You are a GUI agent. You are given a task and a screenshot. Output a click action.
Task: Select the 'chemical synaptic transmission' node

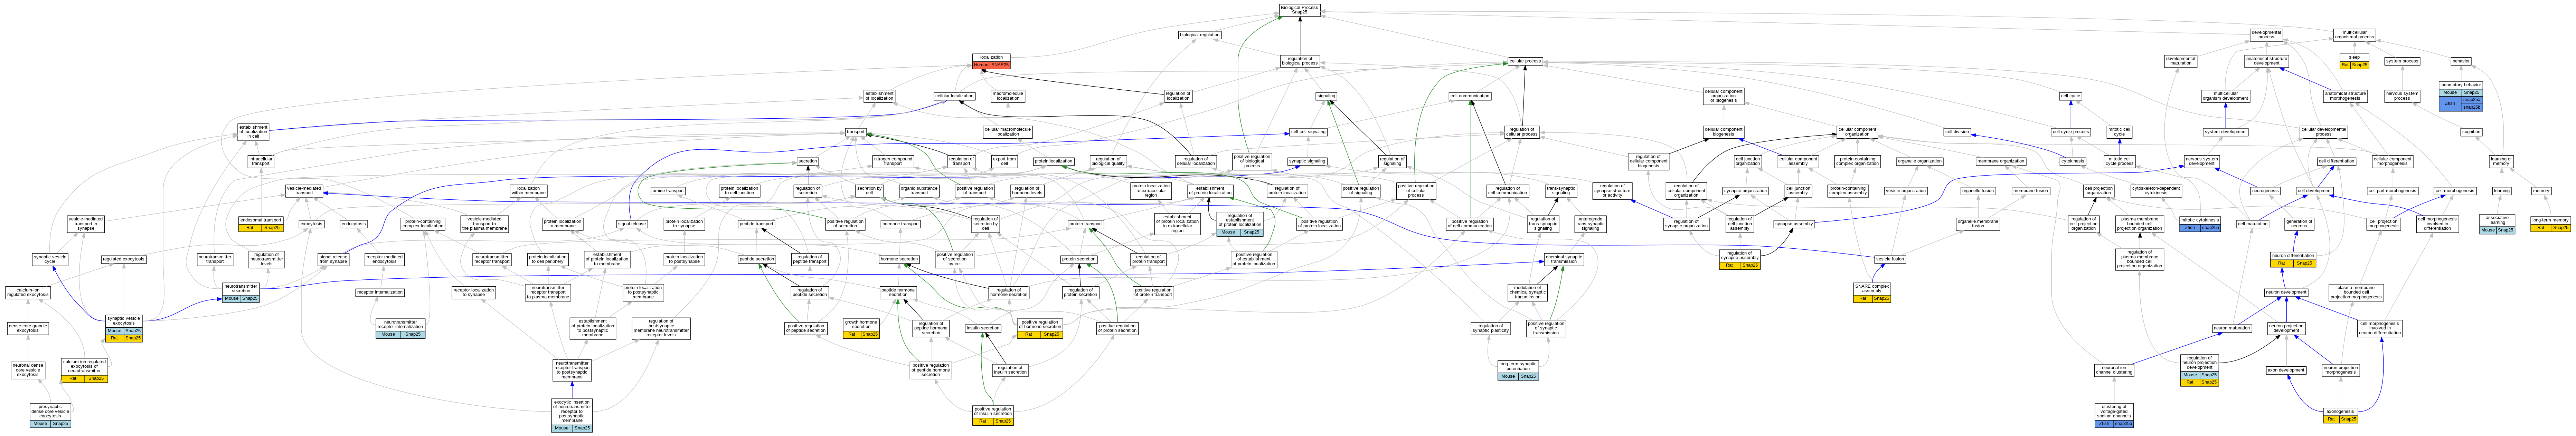(x=1564, y=259)
